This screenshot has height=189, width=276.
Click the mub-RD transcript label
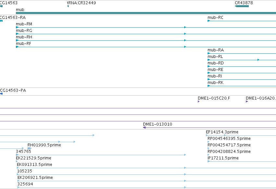[216, 63]
